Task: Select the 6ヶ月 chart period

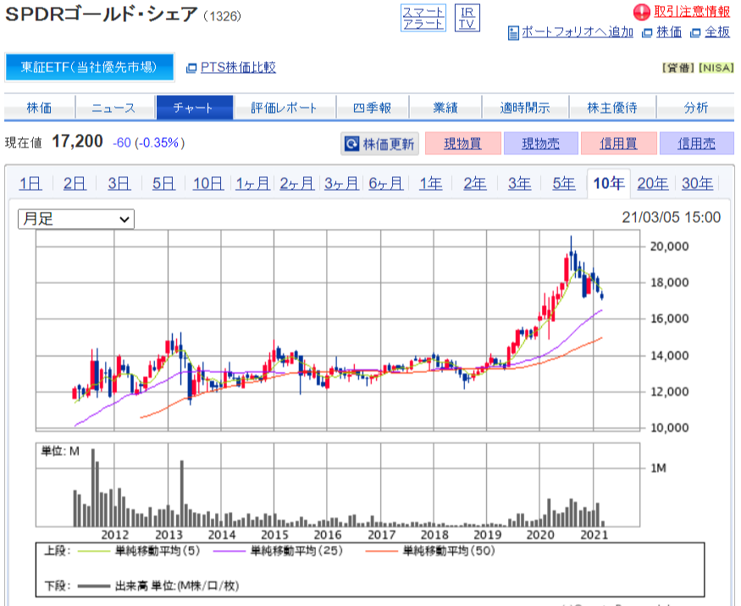Action: [385, 183]
